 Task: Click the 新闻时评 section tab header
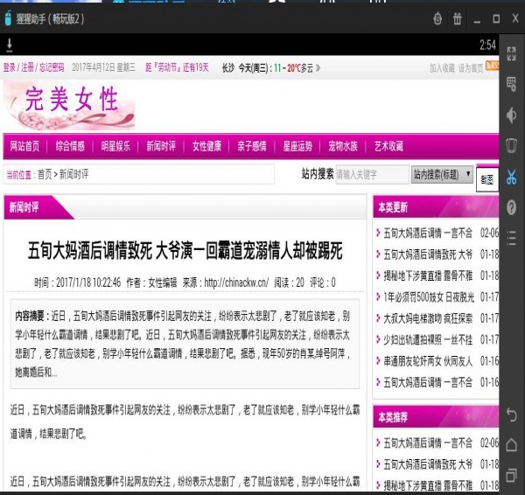coord(24,207)
